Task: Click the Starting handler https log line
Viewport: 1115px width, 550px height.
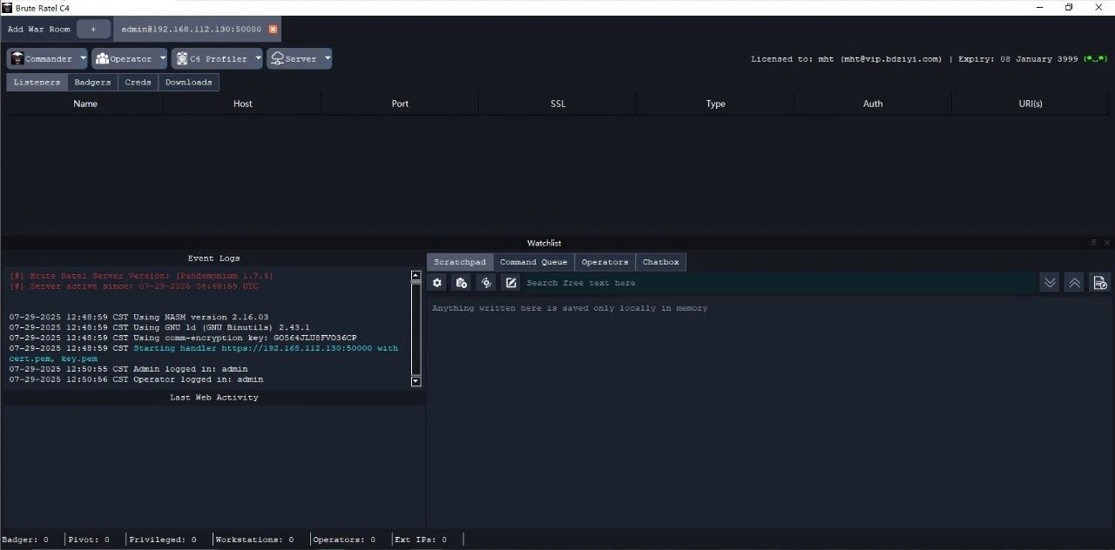Action: 204,353
